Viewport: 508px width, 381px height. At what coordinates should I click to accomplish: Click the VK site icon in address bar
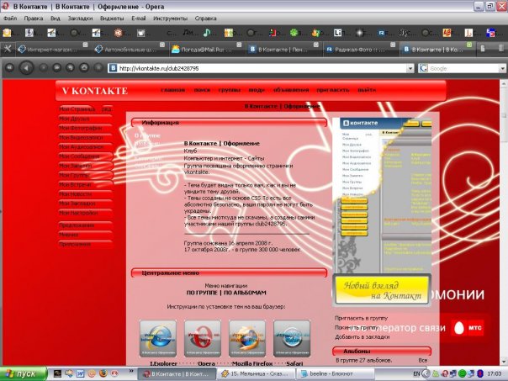(x=113, y=68)
